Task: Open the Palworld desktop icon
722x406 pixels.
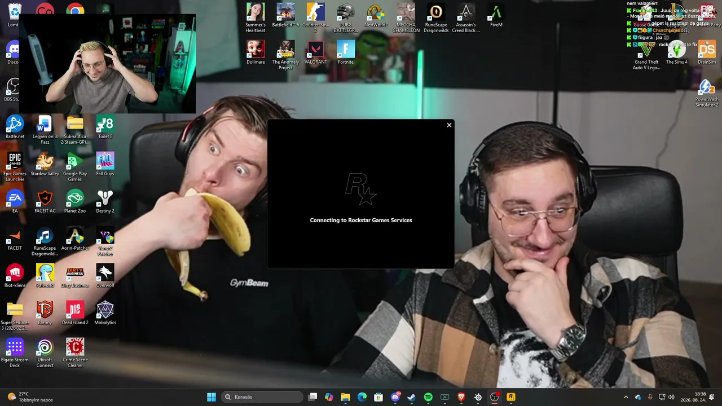Action: pyautogui.click(x=45, y=276)
